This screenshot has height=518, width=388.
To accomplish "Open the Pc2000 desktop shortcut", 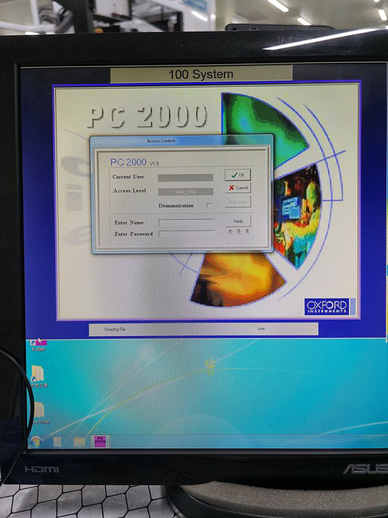I will pyautogui.click(x=38, y=344).
